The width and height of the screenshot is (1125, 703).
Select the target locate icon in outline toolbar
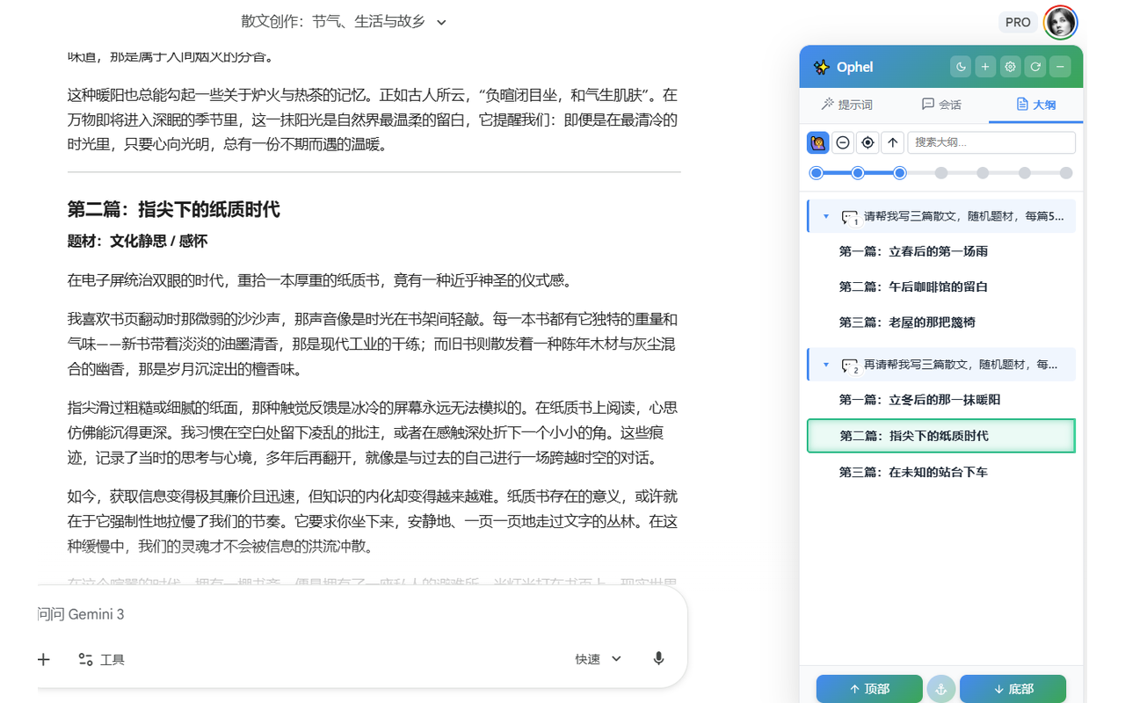(867, 141)
